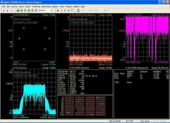Select the rectangle zoom box tool

click(61, 11)
